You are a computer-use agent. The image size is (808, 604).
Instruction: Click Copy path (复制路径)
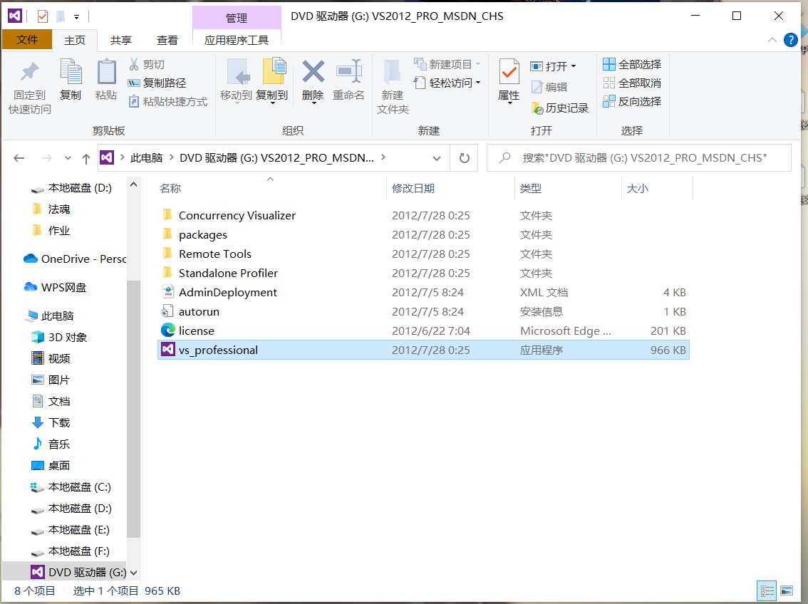point(157,83)
